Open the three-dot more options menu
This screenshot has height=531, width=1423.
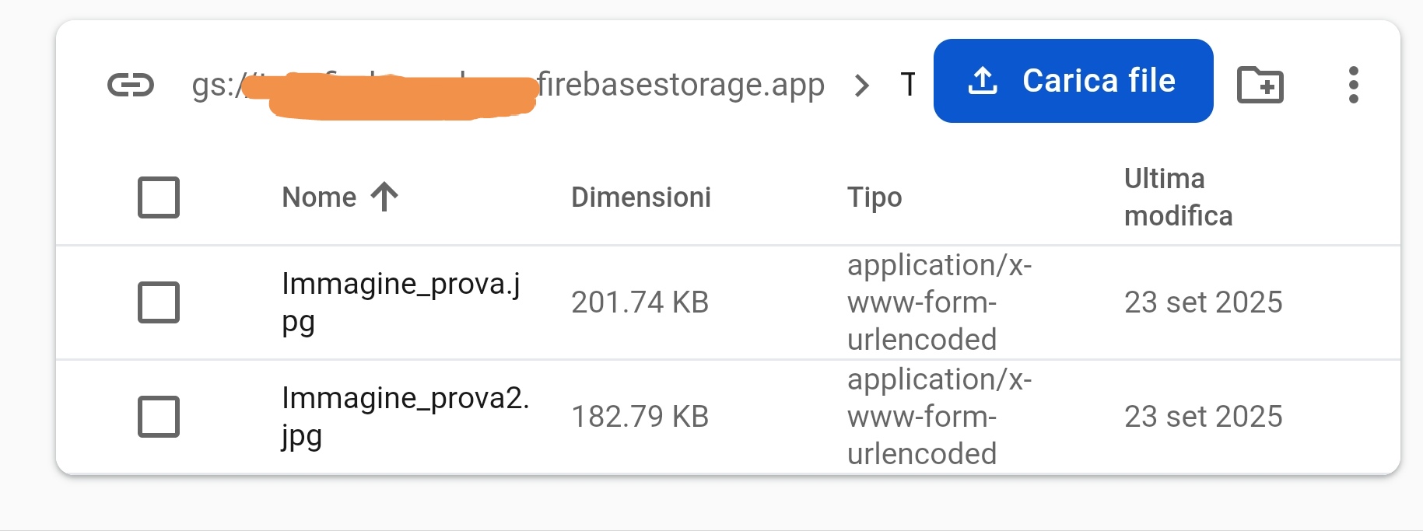1353,84
